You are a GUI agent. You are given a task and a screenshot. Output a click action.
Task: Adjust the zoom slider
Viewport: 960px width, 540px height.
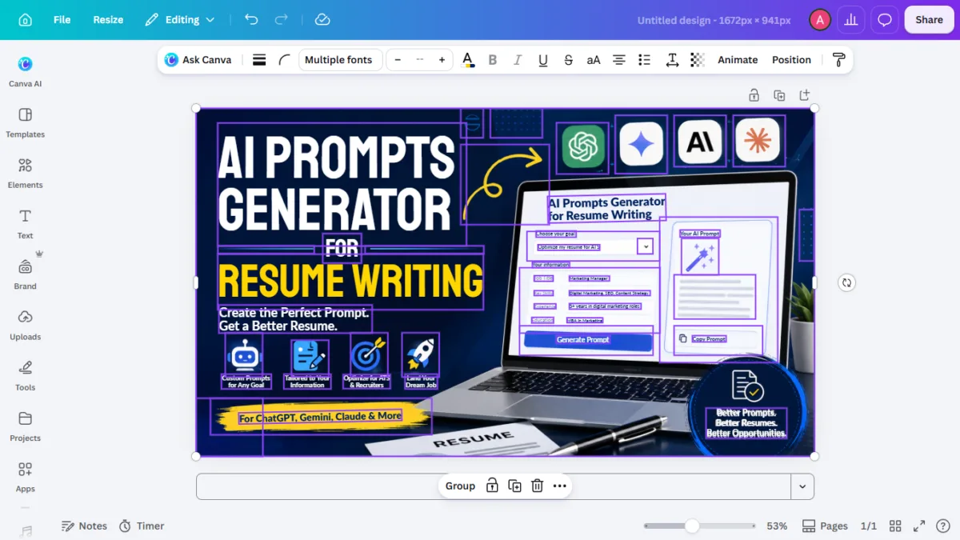[x=693, y=526]
